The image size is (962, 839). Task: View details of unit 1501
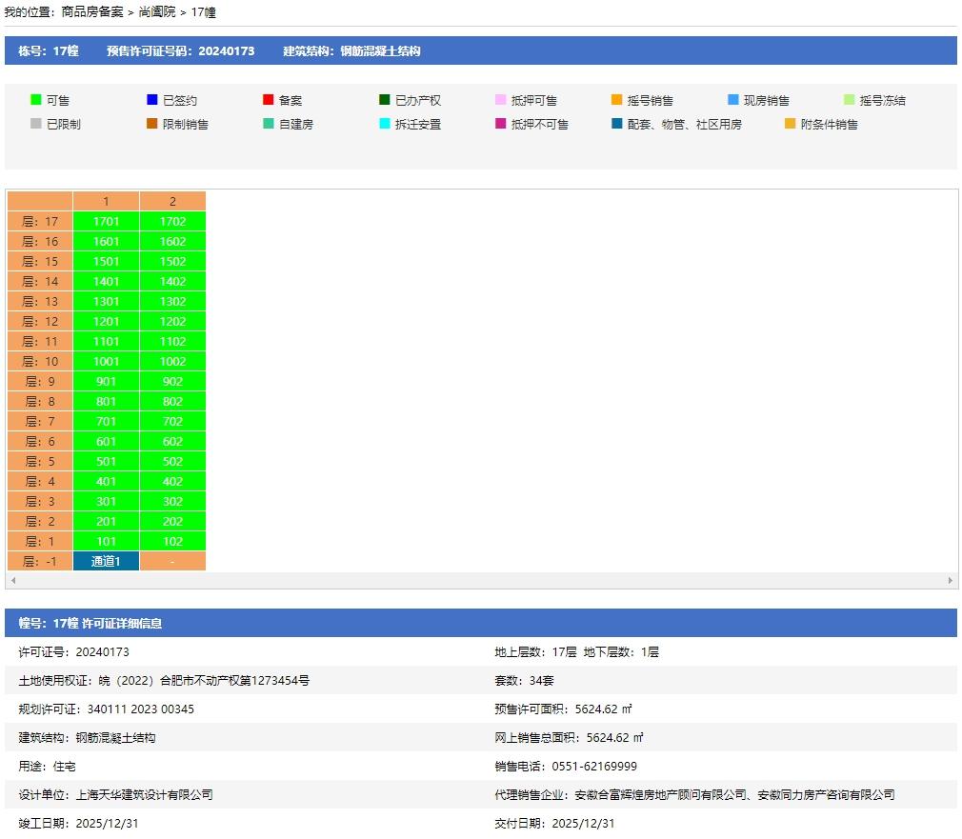pyautogui.click(x=106, y=261)
